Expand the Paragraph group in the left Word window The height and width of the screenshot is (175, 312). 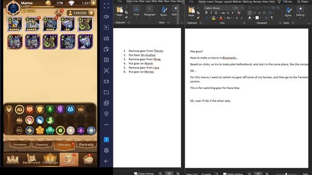(x=150, y=12)
